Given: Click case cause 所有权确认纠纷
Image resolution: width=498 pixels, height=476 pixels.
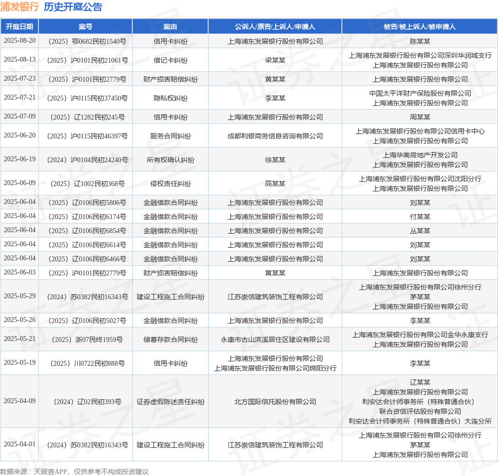Looking at the screenshot, I should (x=171, y=160).
